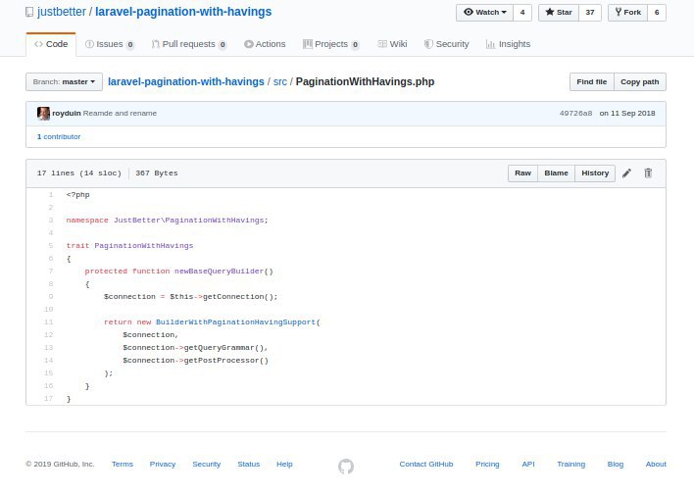Fork the repository
The image size is (694, 494).
pyautogui.click(x=627, y=13)
